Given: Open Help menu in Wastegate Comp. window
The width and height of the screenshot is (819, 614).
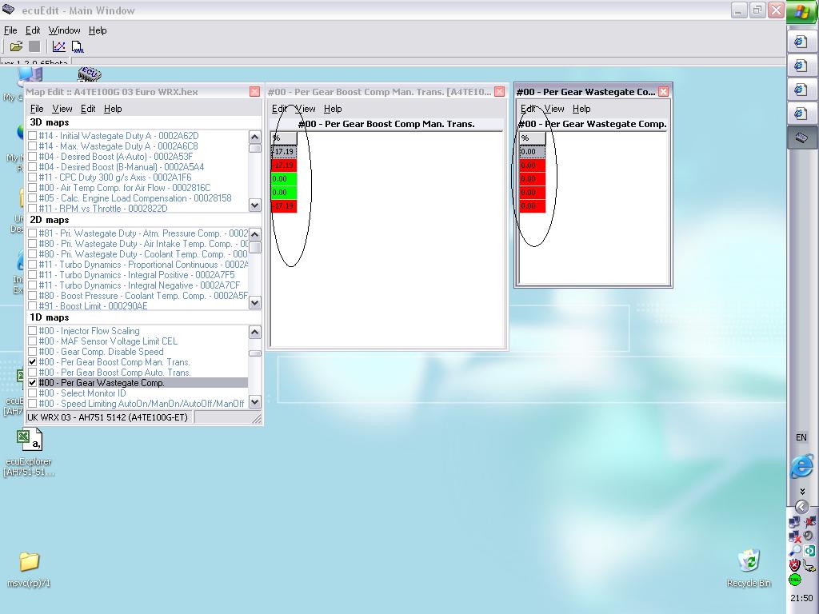Looking at the screenshot, I should (581, 109).
